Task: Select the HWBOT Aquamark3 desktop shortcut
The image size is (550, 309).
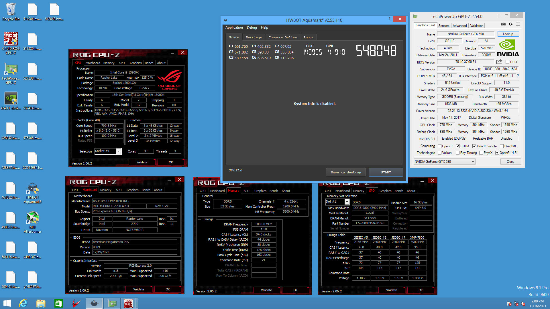Action: tap(32, 193)
